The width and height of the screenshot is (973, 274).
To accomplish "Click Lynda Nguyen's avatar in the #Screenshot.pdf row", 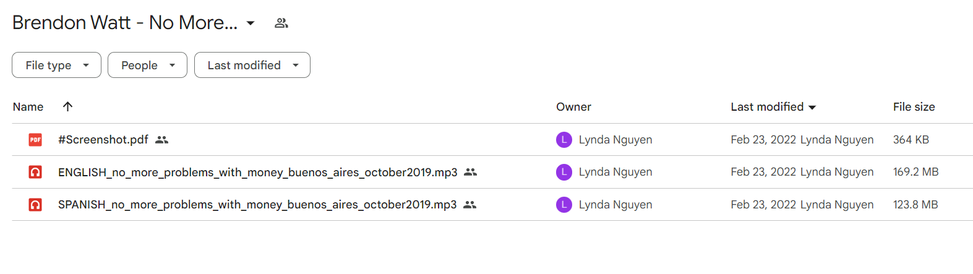I will [564, 140].
